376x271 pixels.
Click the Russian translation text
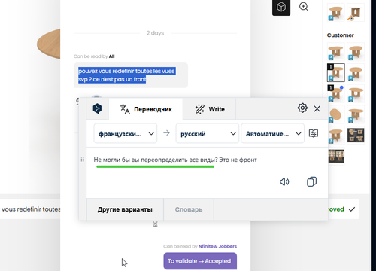175,160
